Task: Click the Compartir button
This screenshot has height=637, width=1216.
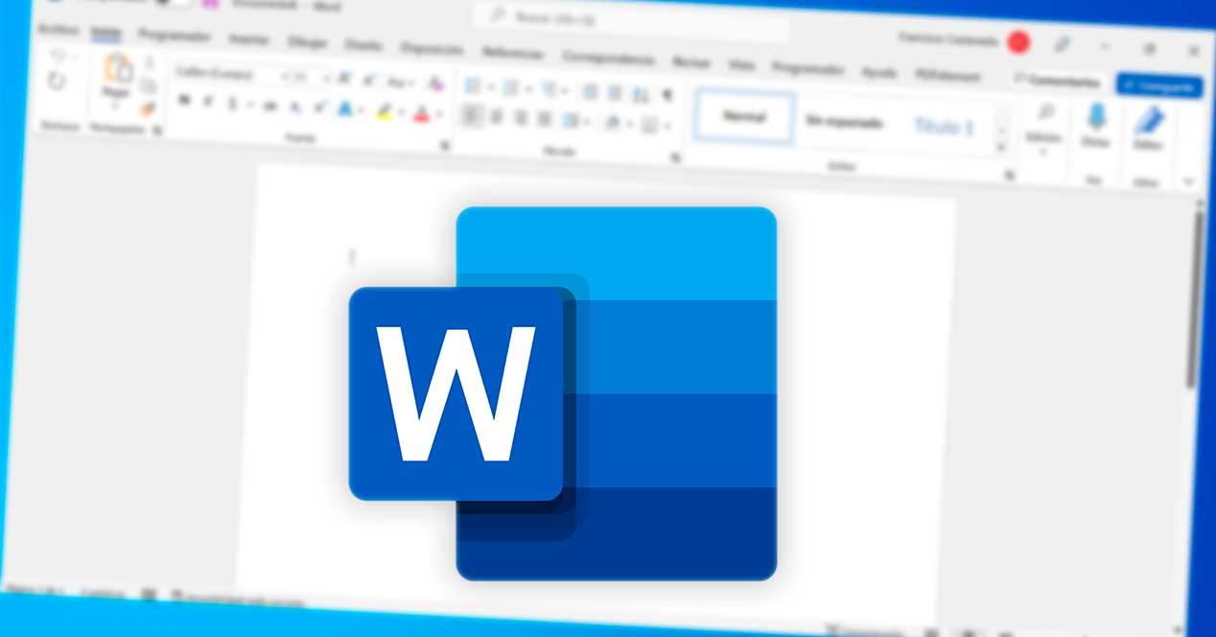Action: click(x=1158, y=86)
